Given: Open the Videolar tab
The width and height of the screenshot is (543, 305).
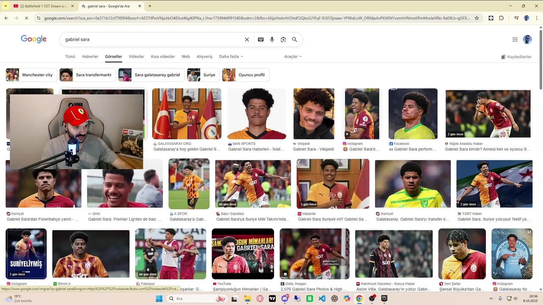Looking at the screenshot, I should [x=136, y=56].
